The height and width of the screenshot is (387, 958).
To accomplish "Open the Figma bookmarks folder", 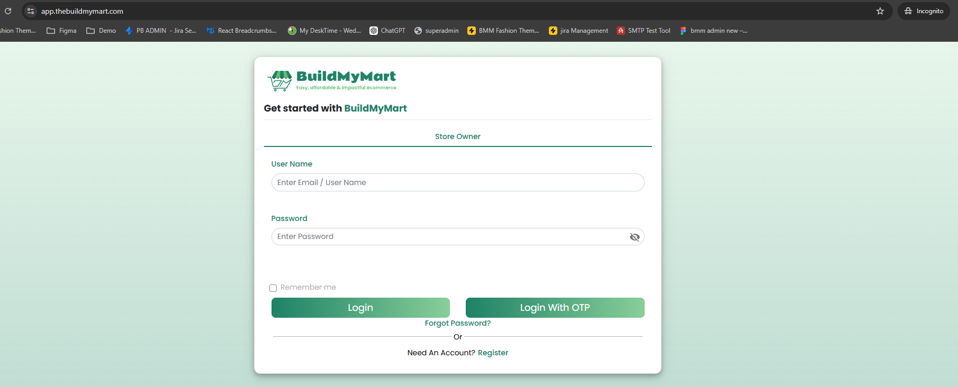I will tap(61, 31).
